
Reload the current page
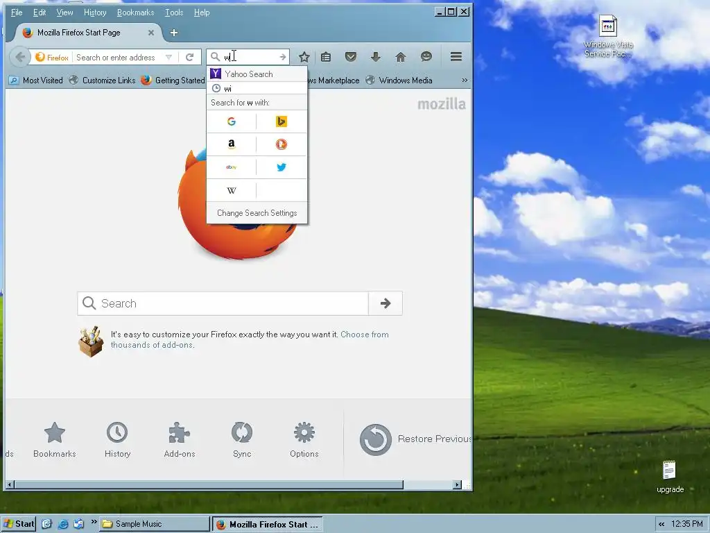pos(190,57)
